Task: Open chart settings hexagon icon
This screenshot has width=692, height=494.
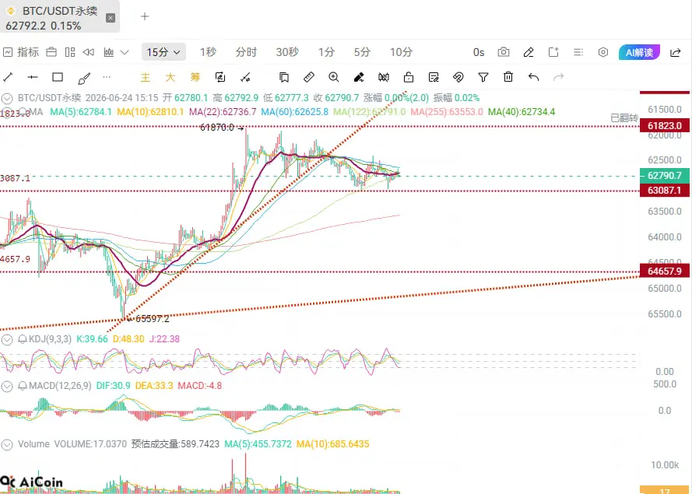Action: pos(602,52)
